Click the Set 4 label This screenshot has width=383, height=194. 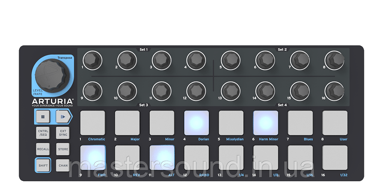(x=282, y=105)
